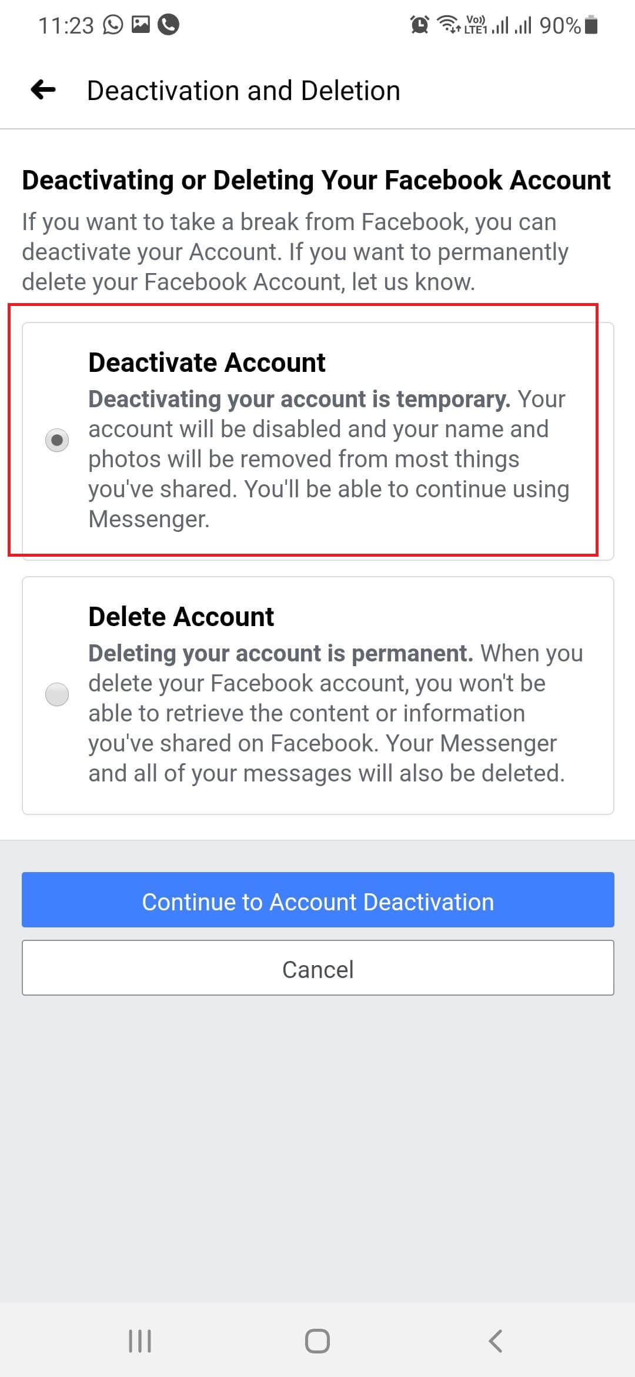Click the back arrow to leave Deactivation and Deletion
635x1377 pixels.
click(x=41, y=89)
